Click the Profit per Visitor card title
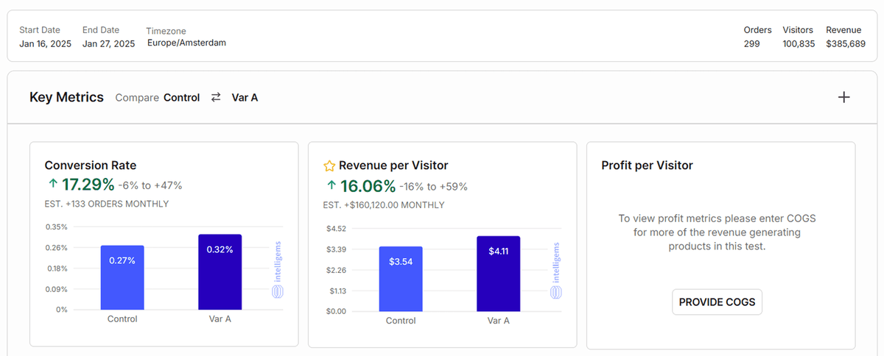884x356 pixels. [x=647, y=165]
